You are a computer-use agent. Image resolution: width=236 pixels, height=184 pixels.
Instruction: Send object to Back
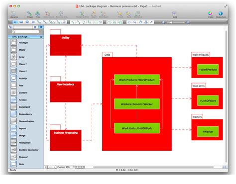(x=128, y=14)
